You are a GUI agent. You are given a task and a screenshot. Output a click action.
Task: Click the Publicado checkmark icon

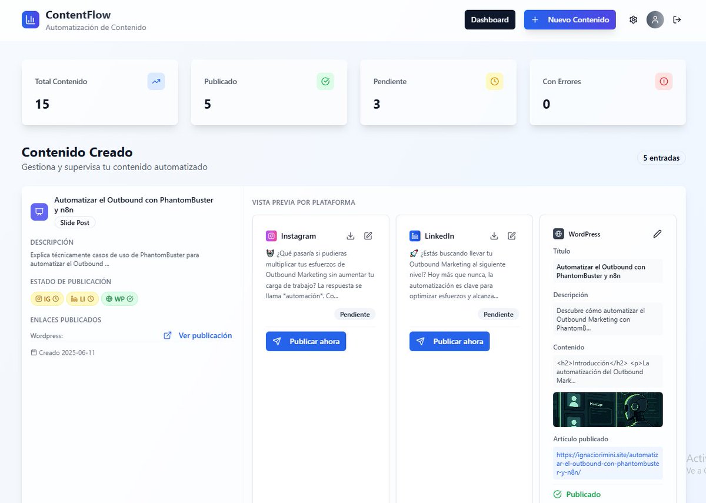[325, 81]
